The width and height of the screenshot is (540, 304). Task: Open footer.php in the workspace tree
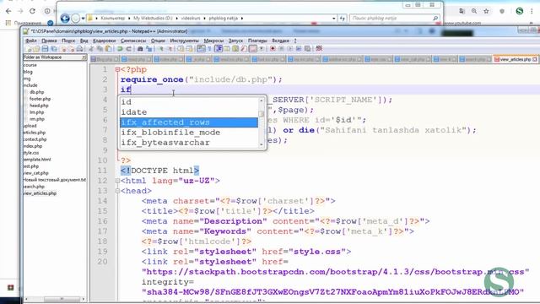pos(40,99)
